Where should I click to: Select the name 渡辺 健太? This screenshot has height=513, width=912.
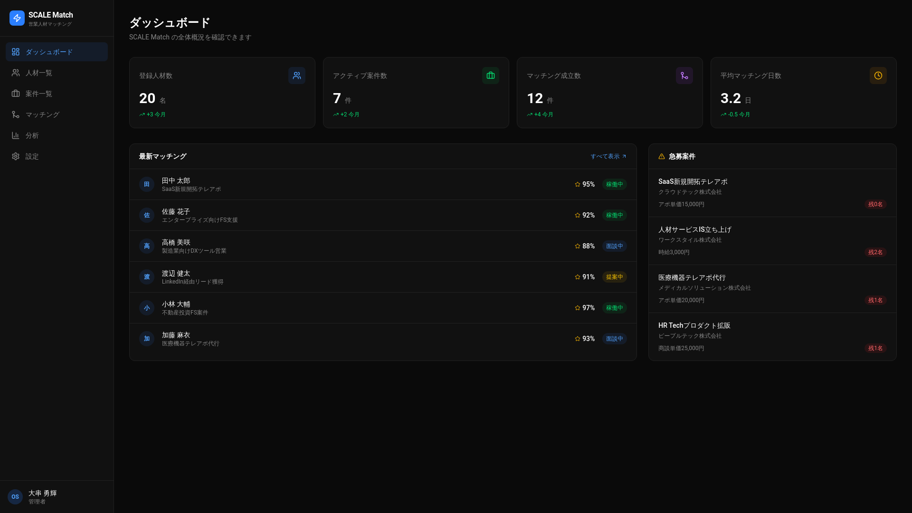coord(176,273)
